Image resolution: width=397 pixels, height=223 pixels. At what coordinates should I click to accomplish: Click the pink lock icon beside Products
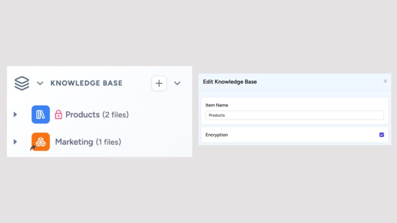59,115
